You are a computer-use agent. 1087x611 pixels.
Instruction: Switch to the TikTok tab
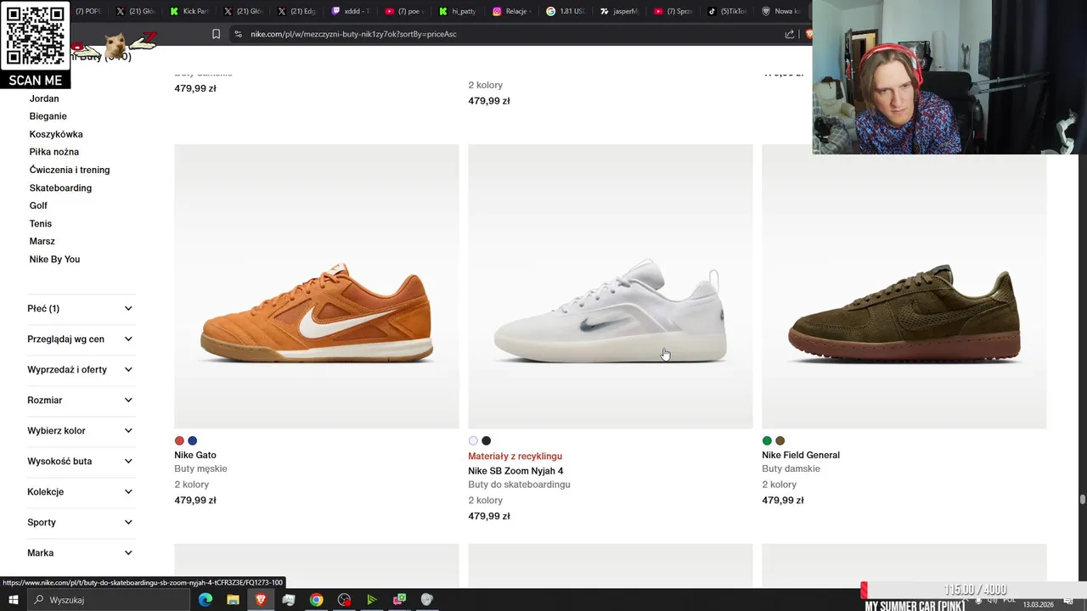(727, 11)
